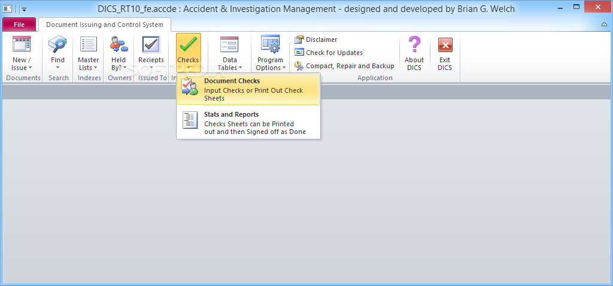The width and height of the screenshot is (613, 286).
Task: Click the About DICS label
Action: 414,63
